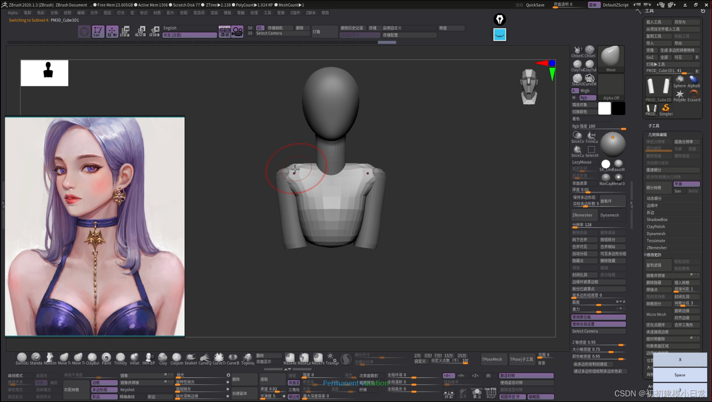This screenshot has height=402, width=712.
Task: Select the TrimCurve brush
Action: point(591,136)
